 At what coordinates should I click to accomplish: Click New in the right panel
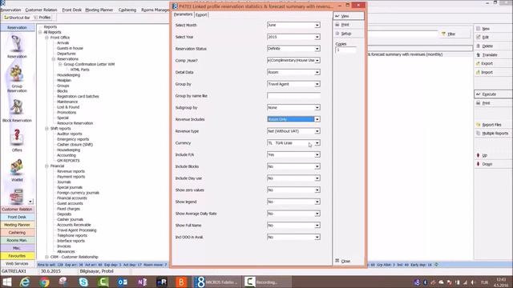pos(493,29)
